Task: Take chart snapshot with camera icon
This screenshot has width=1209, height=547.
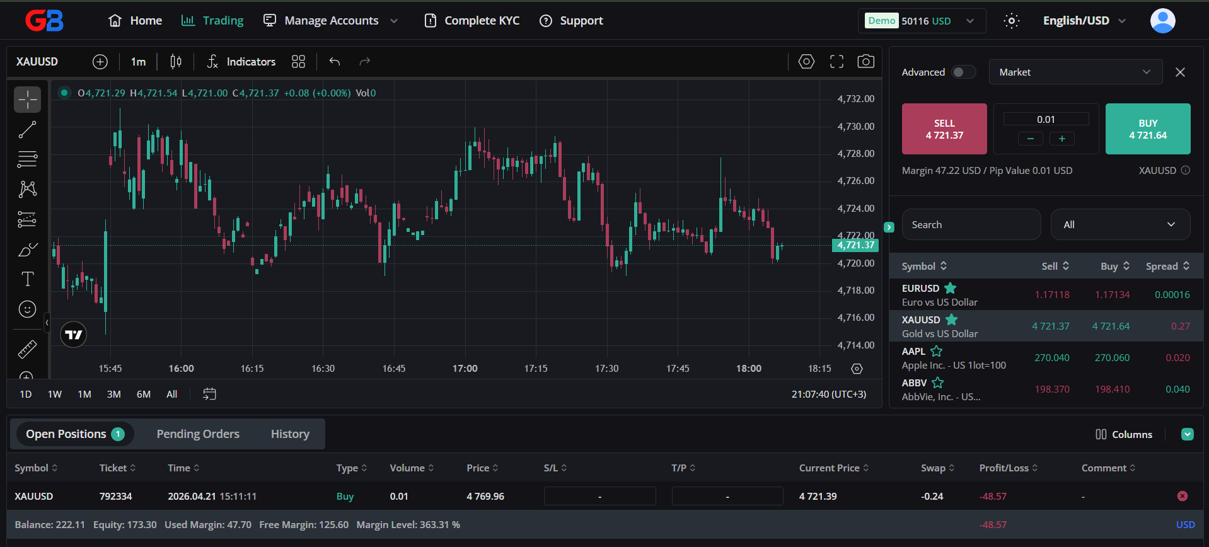Action: click(866, 62)
